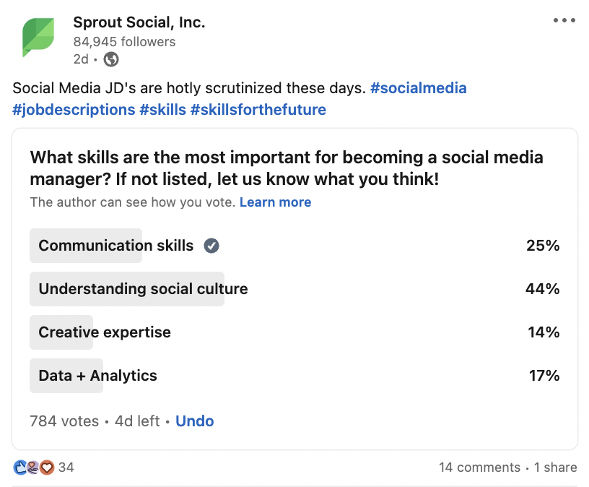Open the #jobdescriptions hashtag
Image resolution: width=589 pixels, height=487 pixels.
74,110
